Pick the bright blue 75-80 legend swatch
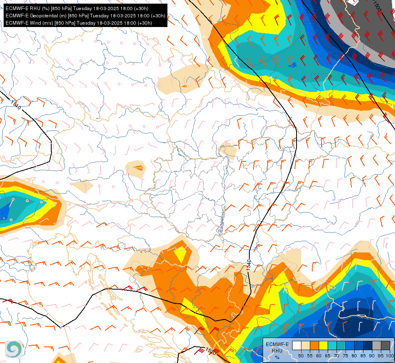This screenshot has width=395, height=363. [x=350, y=345]
